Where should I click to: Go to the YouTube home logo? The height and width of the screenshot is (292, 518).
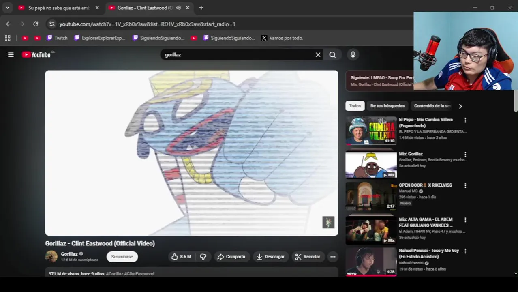pos(36,54)
